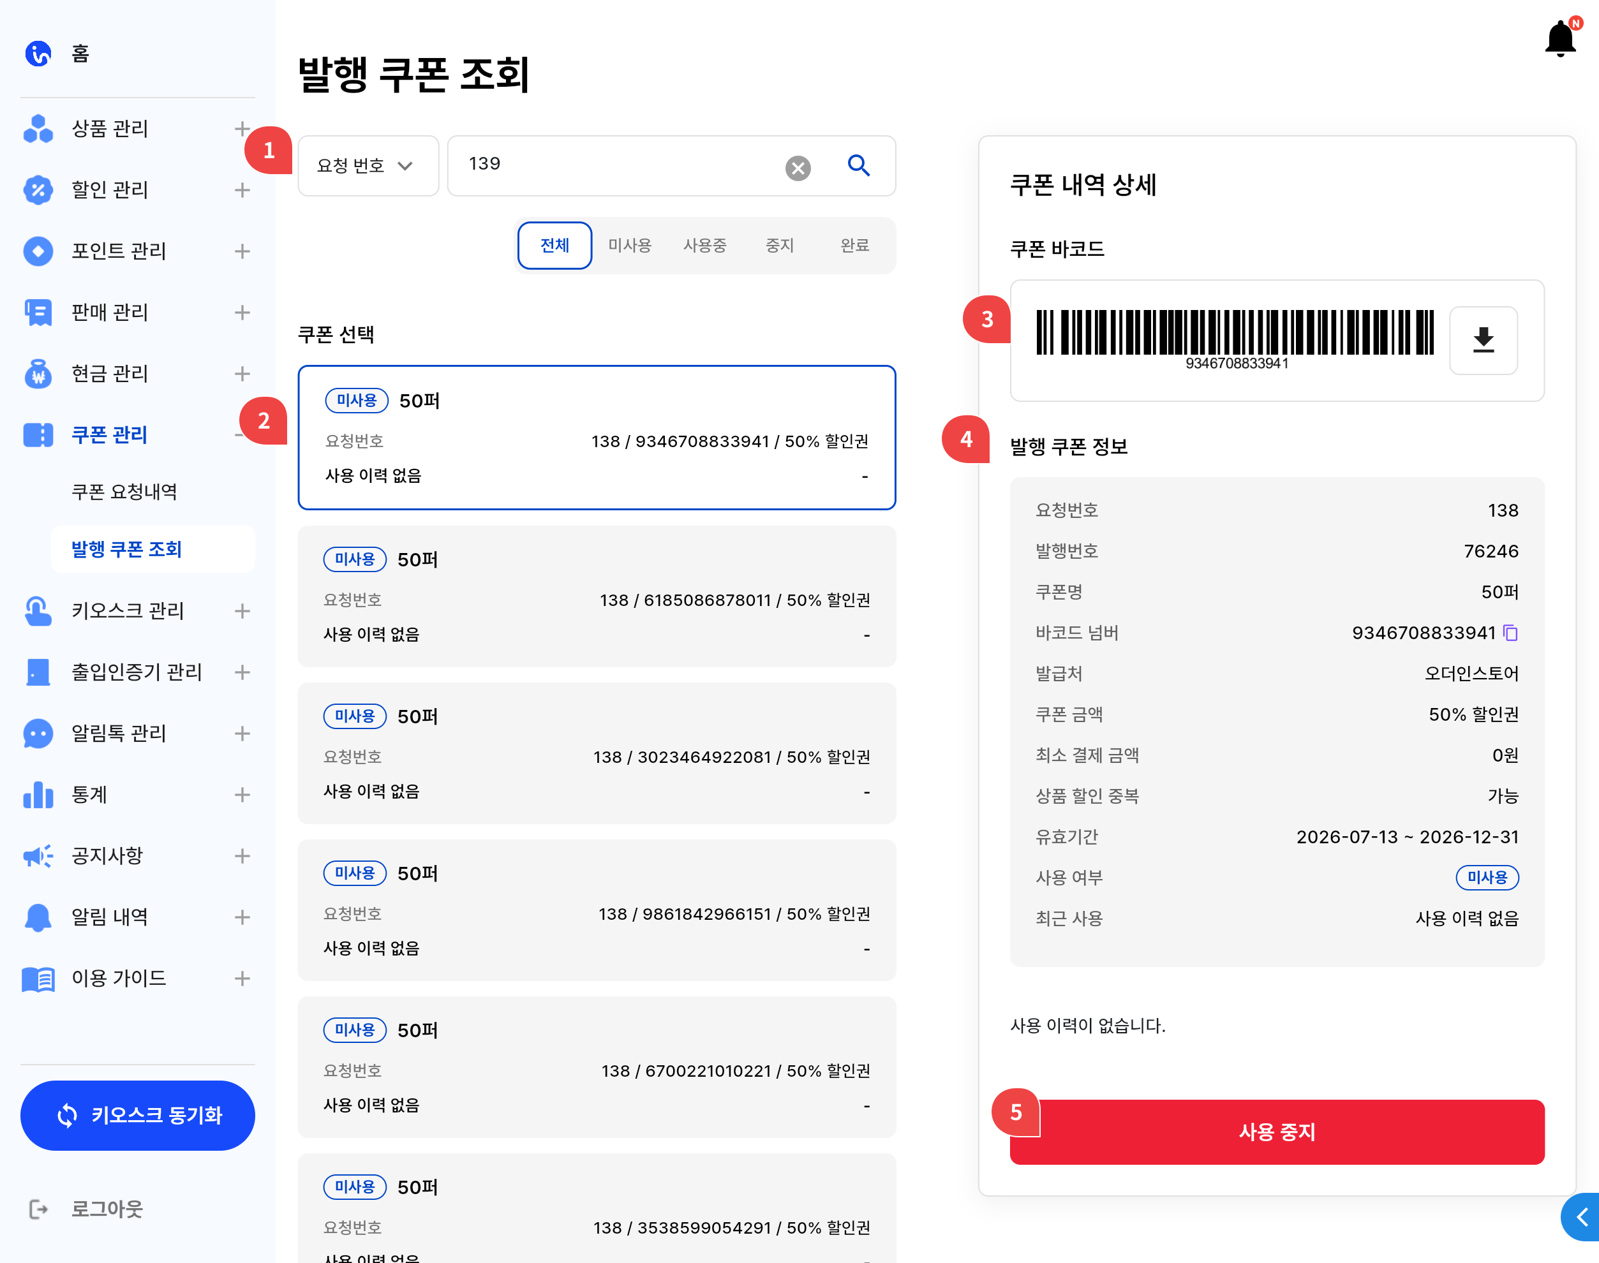Open 발행 쿠폰 조회 submenu item

152,549
